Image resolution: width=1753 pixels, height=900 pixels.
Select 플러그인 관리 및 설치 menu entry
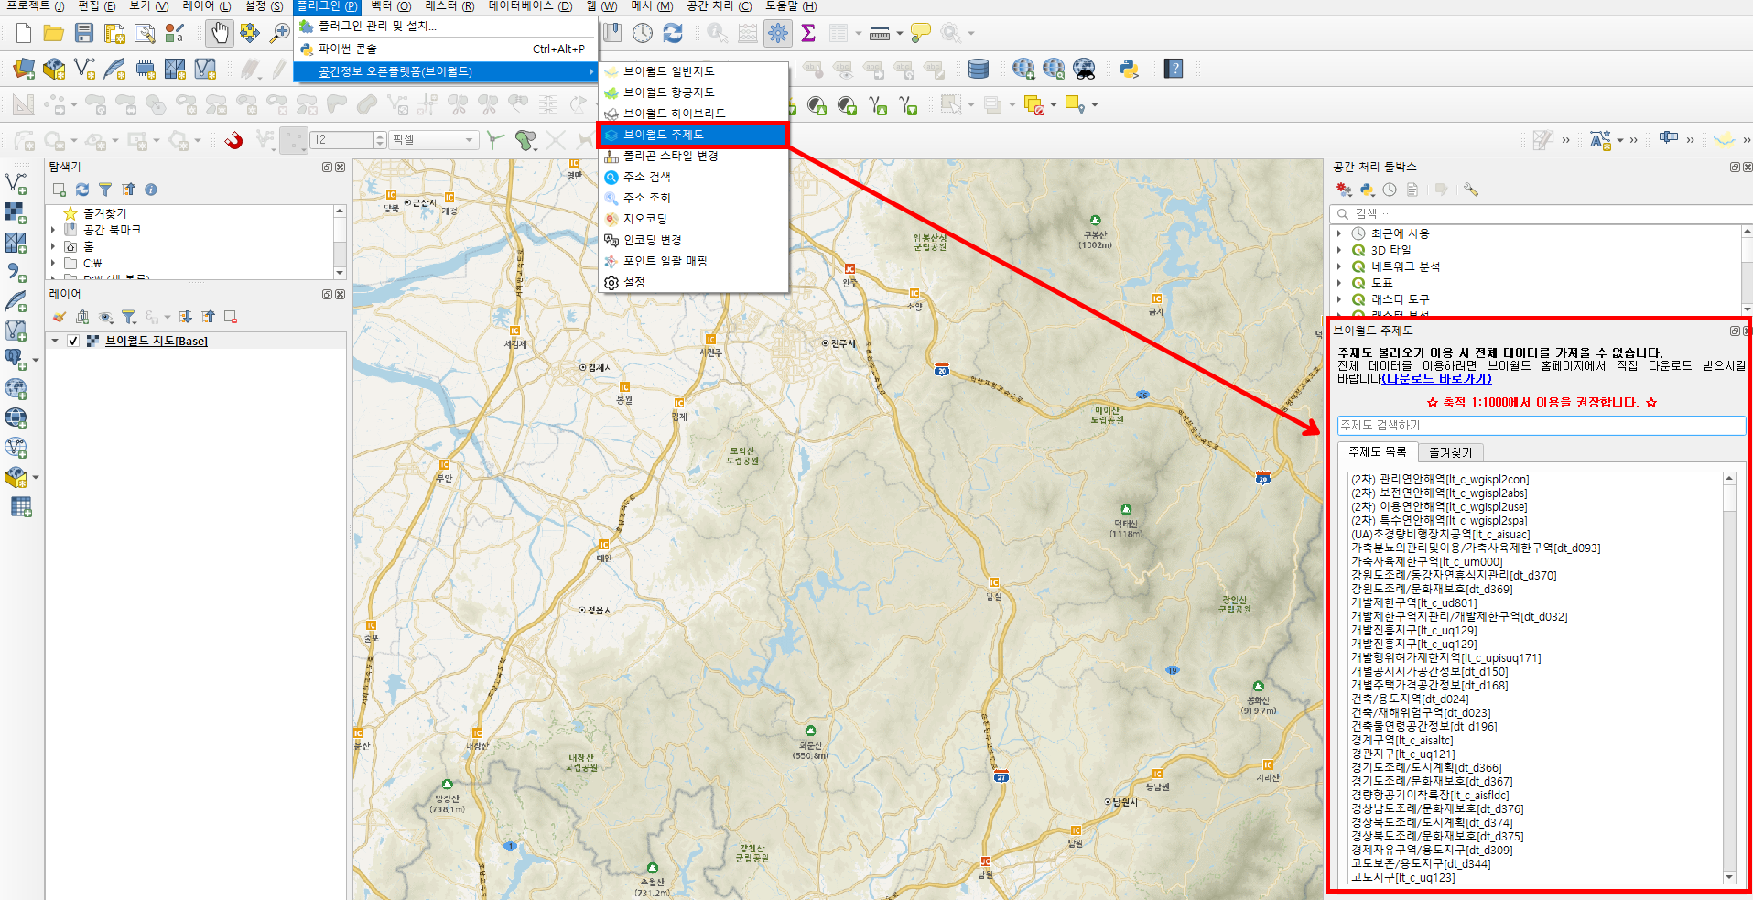click(447, 27)
